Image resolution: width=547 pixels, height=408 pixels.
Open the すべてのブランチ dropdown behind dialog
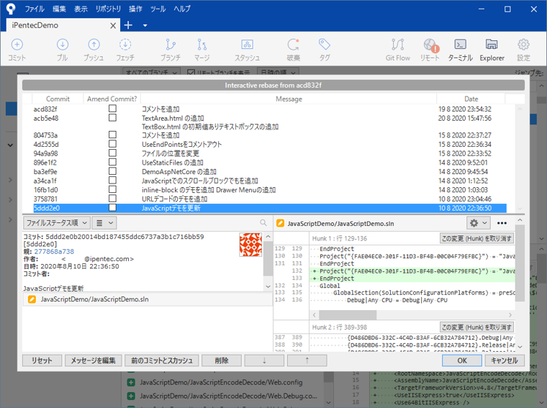(152, 72)
